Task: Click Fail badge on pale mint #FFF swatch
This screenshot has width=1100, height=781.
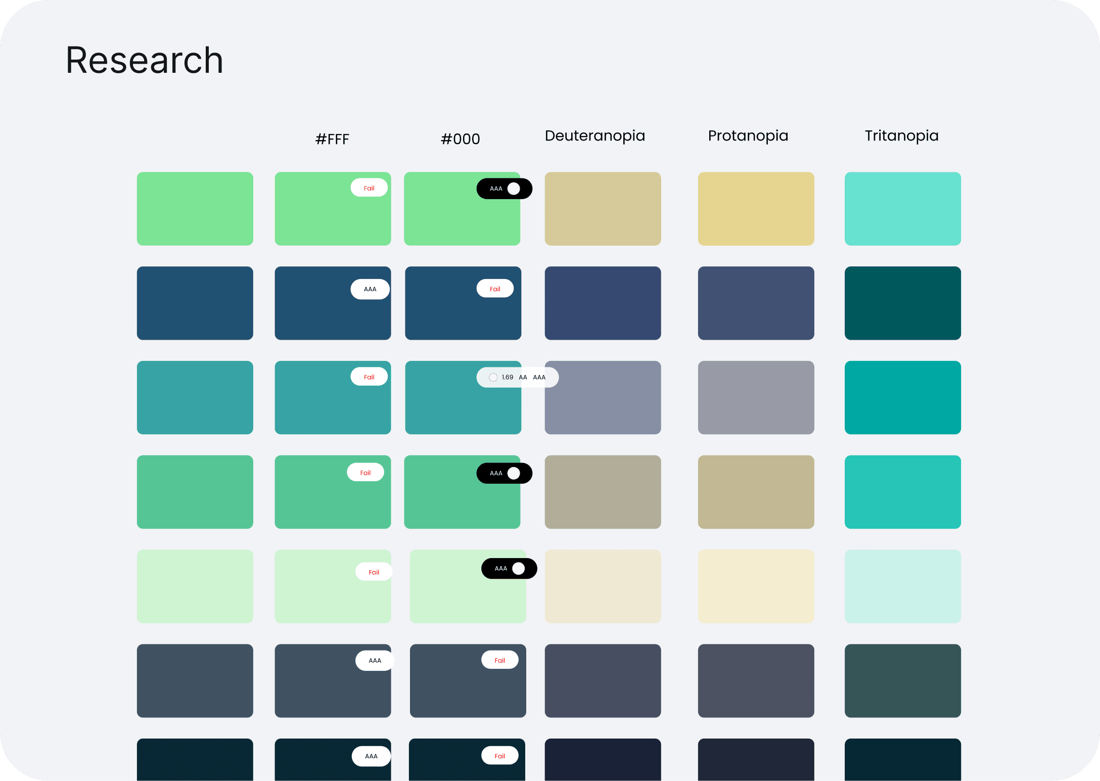Action: (374, 572)
